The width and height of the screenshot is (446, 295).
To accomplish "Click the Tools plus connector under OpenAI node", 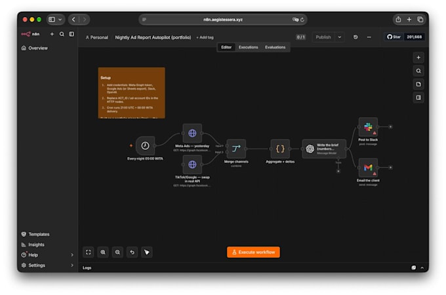I will tap(338, 171).
